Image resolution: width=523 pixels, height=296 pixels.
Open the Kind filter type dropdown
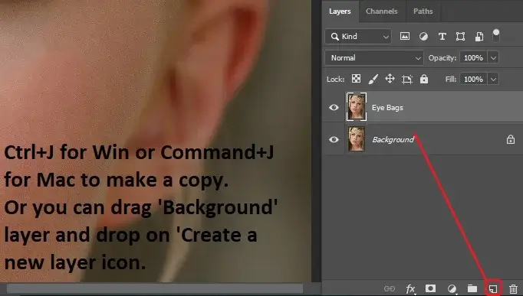(358, 36)
